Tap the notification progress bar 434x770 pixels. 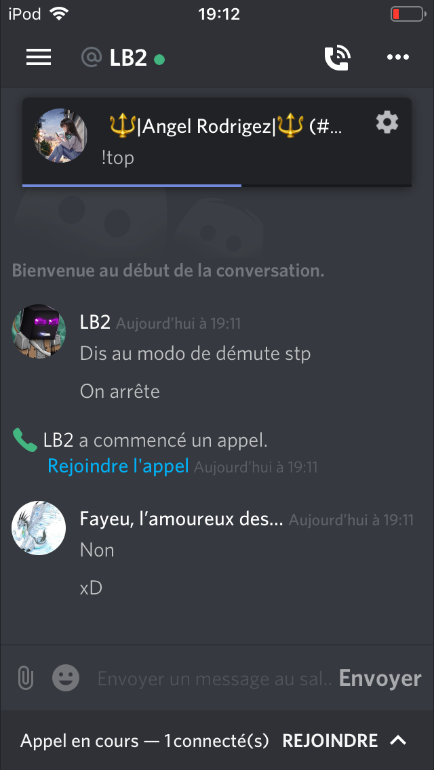coord(217,186)
